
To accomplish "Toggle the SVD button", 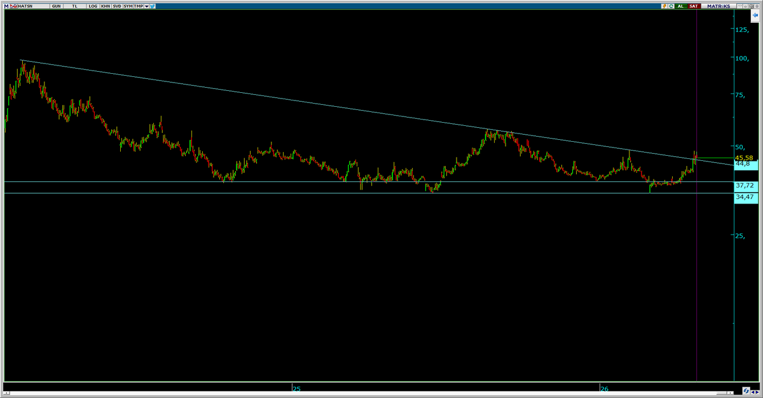I will (117, 6).
